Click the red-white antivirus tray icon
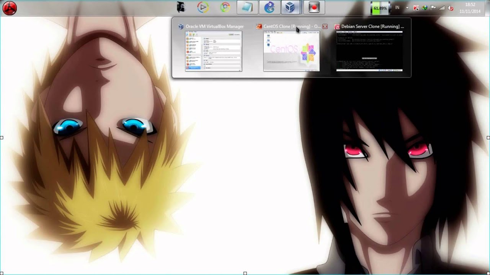 pyautogui.click(x=416, y=8)
